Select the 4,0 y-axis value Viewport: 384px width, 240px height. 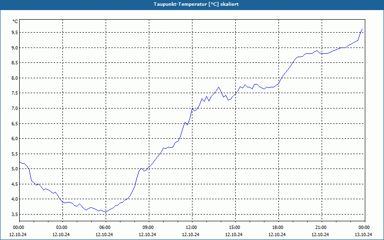[15, 199]
